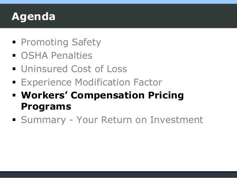Screen dimensions: 237x178
Task: Click the dark header bar right of Agenda
Action: click(145, 16)
